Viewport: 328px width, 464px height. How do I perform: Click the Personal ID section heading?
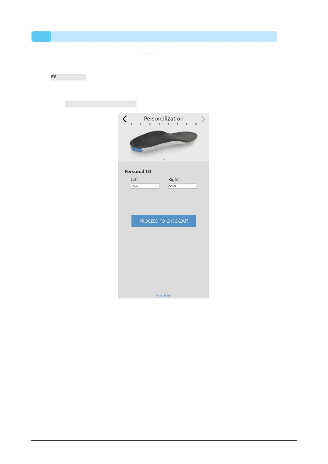click(x=138, y=171)
